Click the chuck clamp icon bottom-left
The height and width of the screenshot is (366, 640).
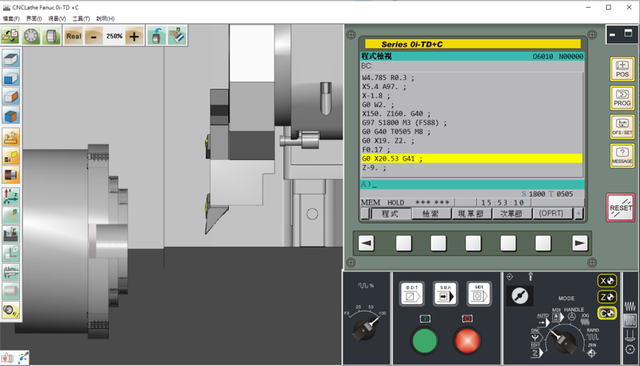(x=7, y=358)
